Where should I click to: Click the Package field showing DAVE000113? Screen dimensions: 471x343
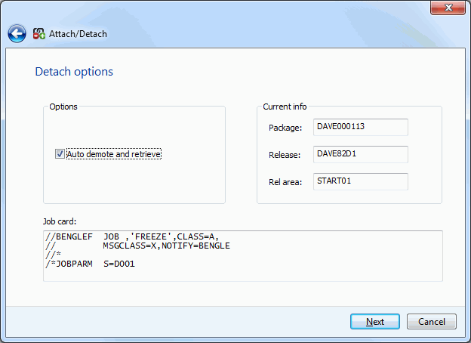[361, 127]
